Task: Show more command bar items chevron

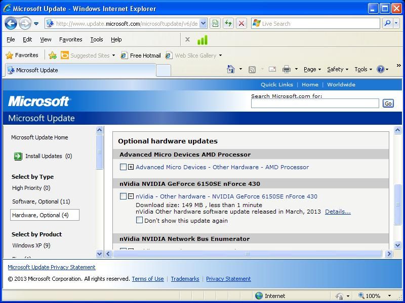Action: tap(398, 66)
